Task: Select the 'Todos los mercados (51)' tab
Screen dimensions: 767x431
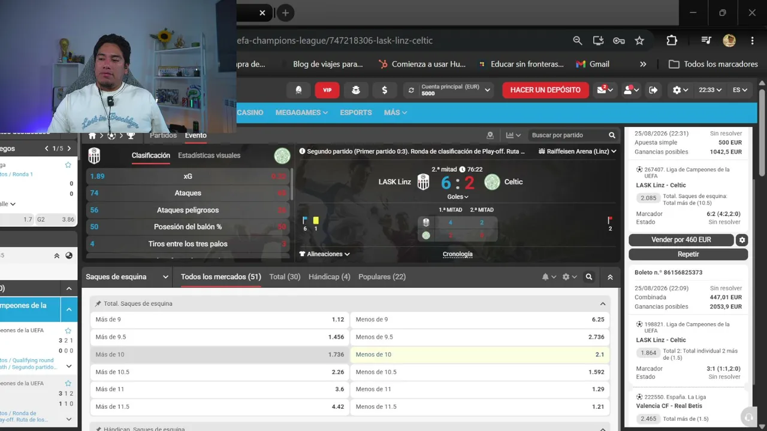Action: pyautogui.click(x=221, y=277)
